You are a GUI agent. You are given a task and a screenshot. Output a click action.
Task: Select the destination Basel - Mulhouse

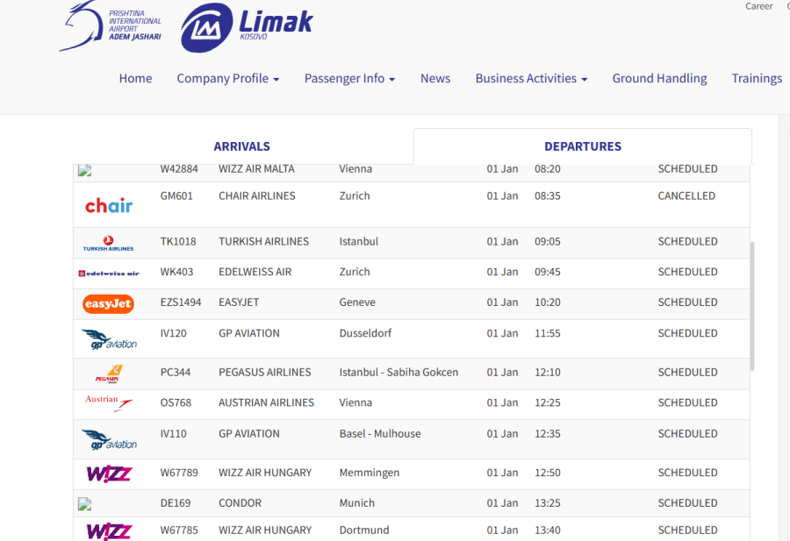380,434
